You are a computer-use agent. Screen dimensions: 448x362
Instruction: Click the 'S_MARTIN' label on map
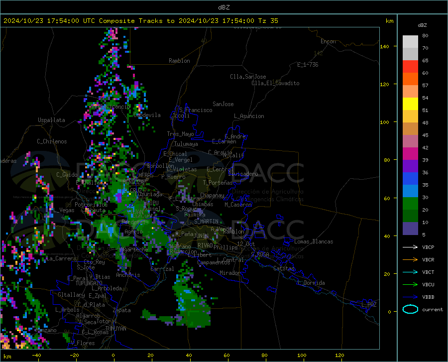tap(206, 222)
